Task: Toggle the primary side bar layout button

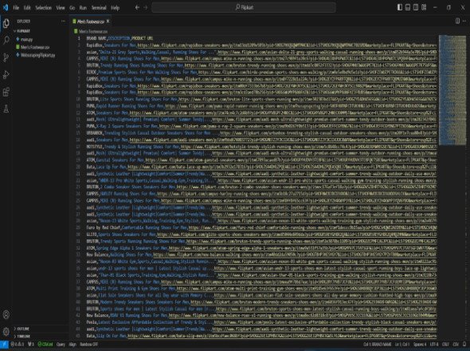Action: coord(400,7)
